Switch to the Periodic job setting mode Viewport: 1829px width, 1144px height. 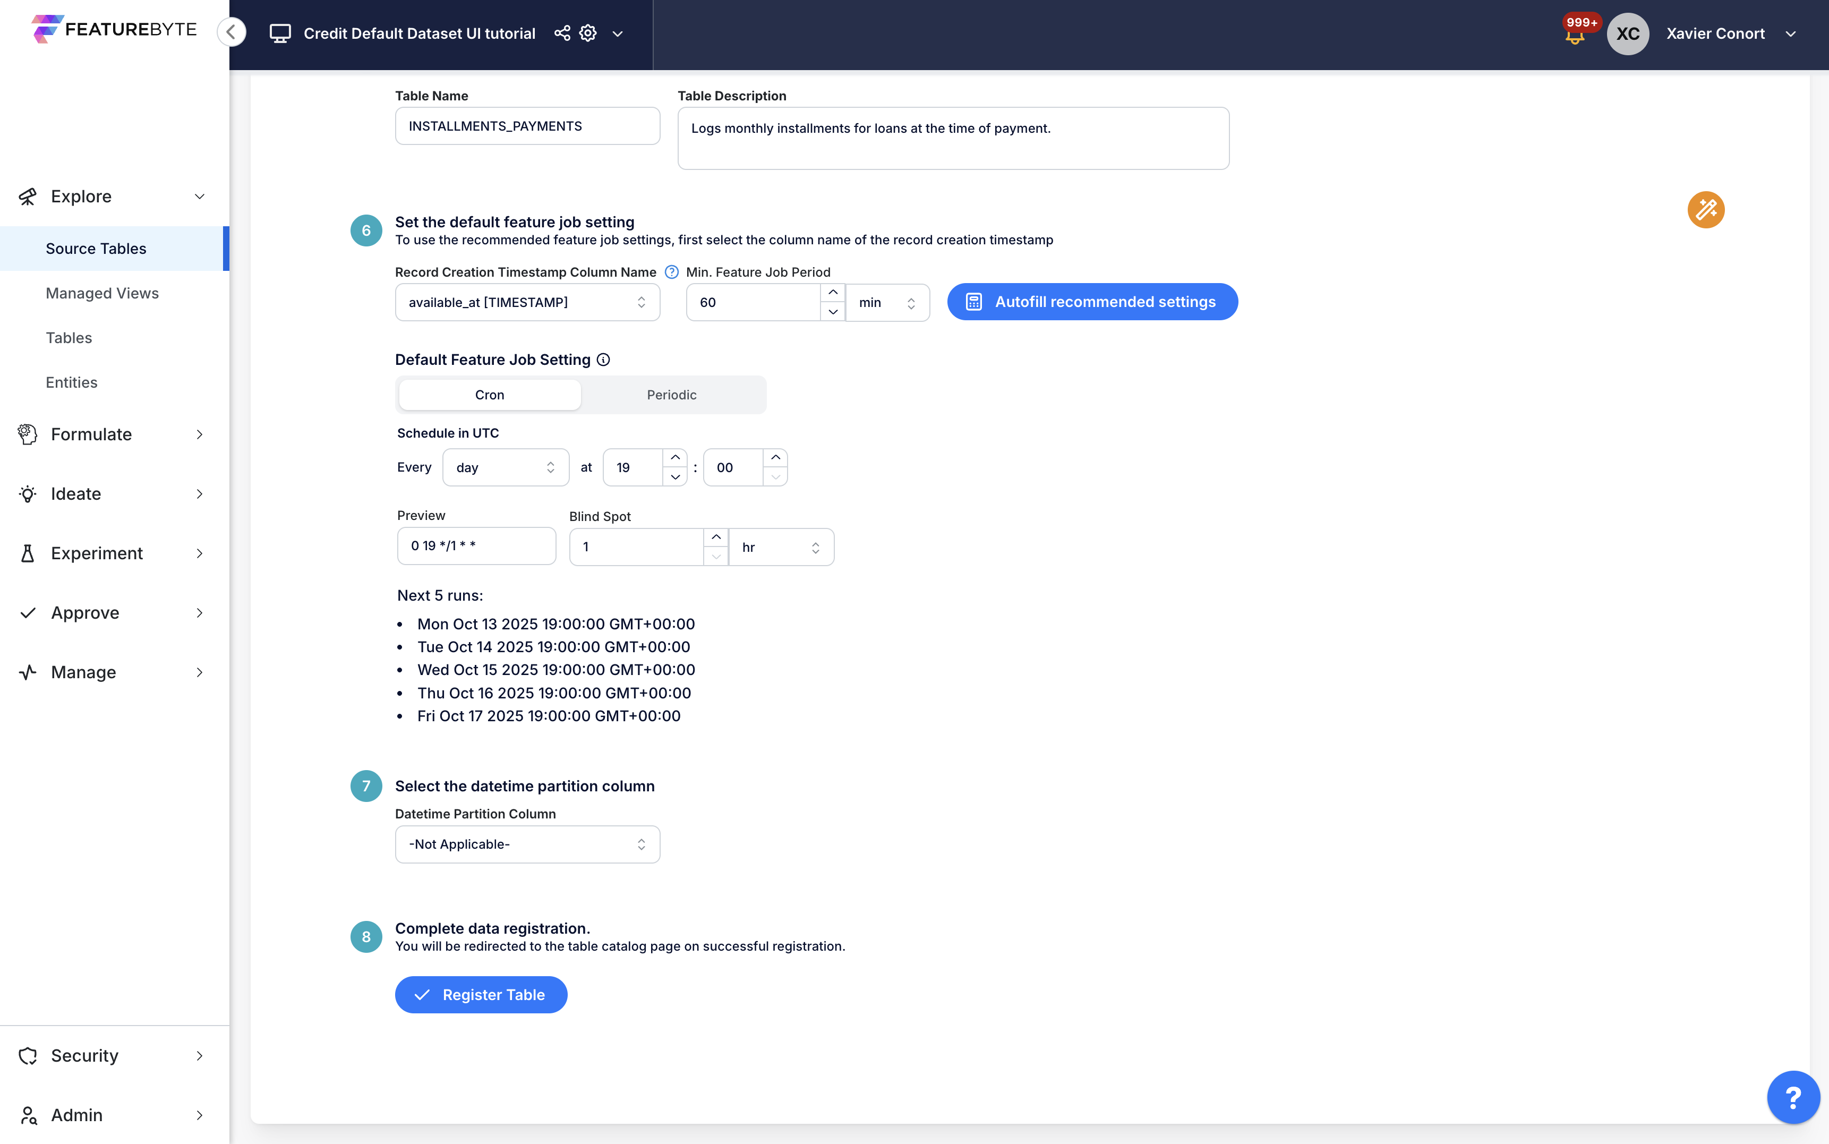pos(671,395)
